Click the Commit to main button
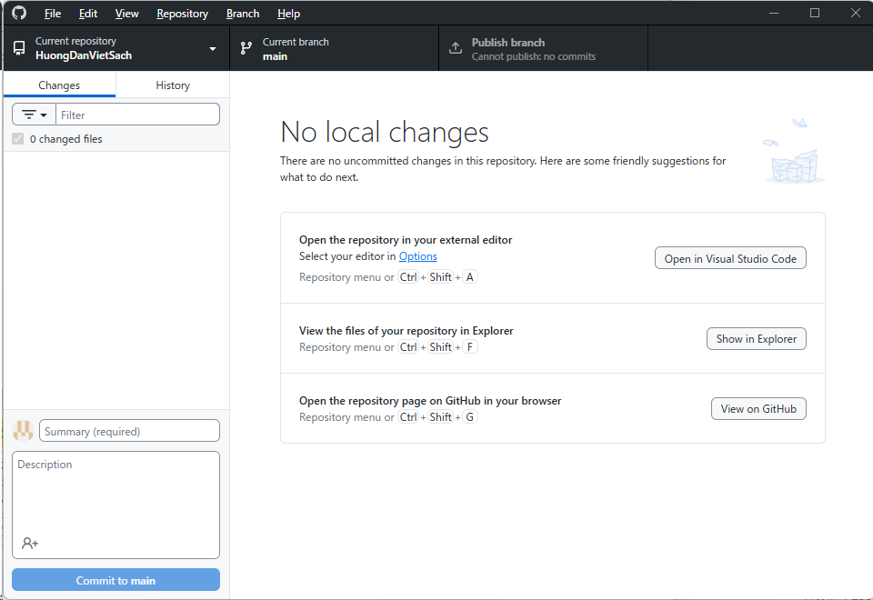 click(115, 580)
